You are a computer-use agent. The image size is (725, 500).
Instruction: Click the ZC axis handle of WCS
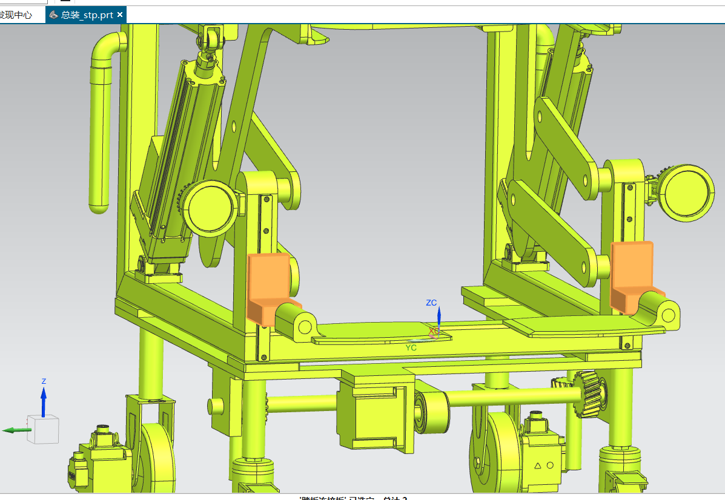click(x=439, y=317)
